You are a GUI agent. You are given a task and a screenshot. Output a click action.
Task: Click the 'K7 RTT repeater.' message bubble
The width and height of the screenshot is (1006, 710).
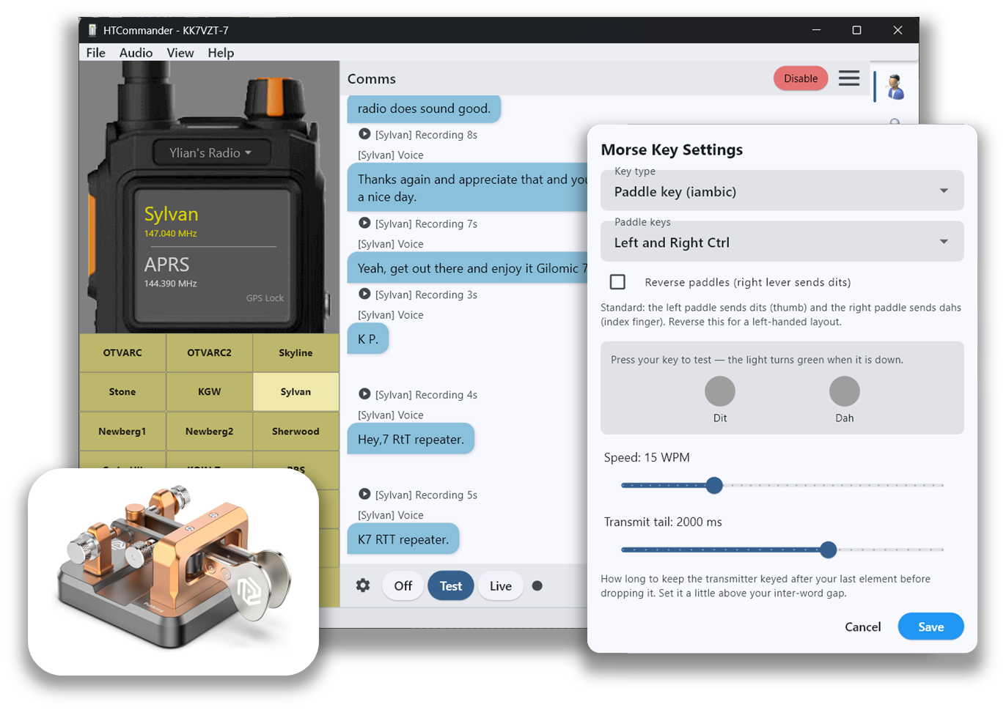pyautogui.click(x=403, y=539)
